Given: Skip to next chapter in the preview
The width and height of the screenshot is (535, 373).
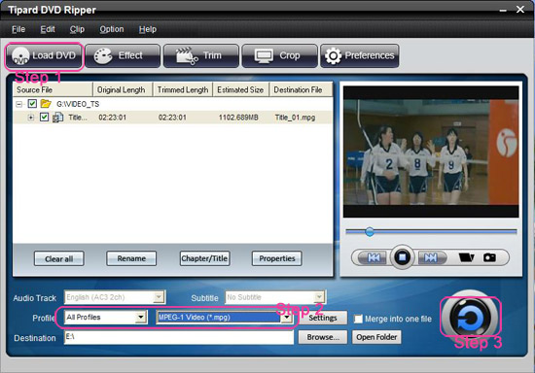Looking at the screenshot, I should (x=432, y=257).
